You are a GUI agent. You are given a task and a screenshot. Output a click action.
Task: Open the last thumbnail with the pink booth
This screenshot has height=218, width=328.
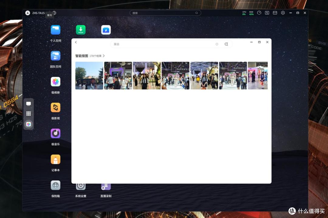click(x=258, y=75)
